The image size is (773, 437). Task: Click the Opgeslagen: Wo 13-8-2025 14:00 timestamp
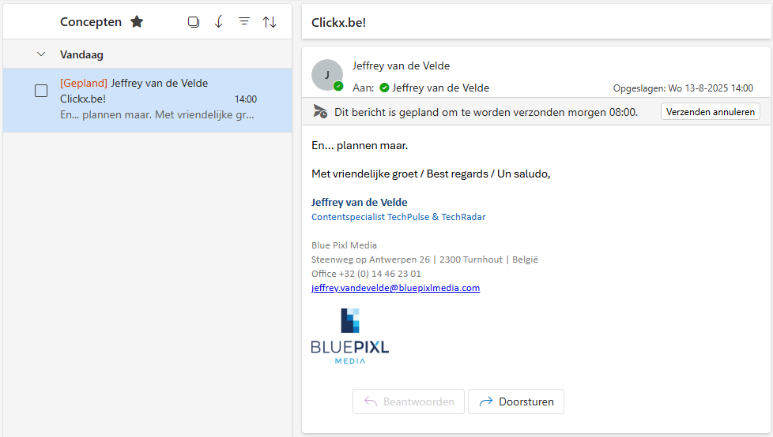point(683,88)
